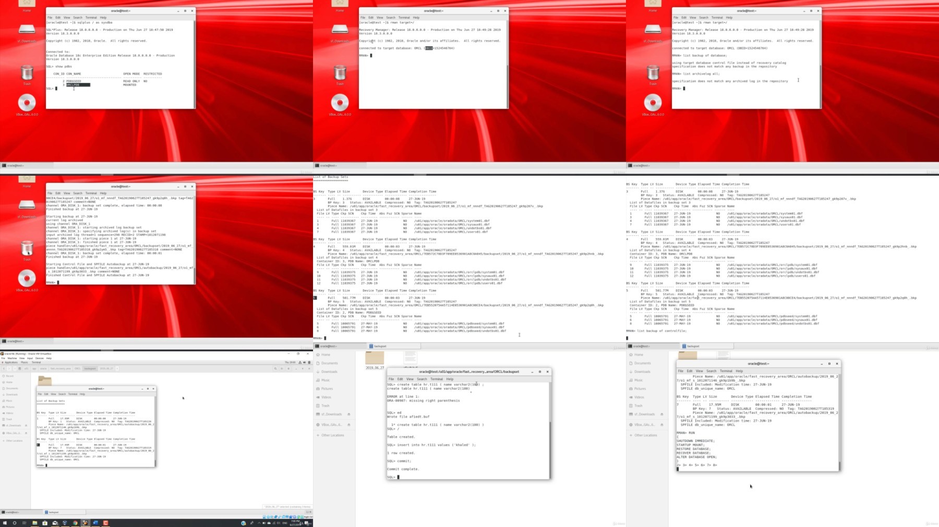Switch to the backupset taskbar window in SQL frame

pos(394,346)
